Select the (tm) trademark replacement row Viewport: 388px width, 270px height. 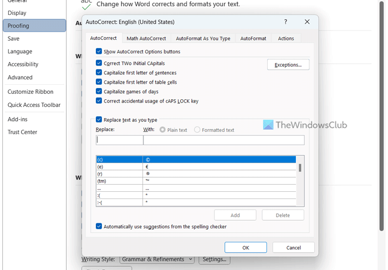pyautogui.click(x=196, y=181)
